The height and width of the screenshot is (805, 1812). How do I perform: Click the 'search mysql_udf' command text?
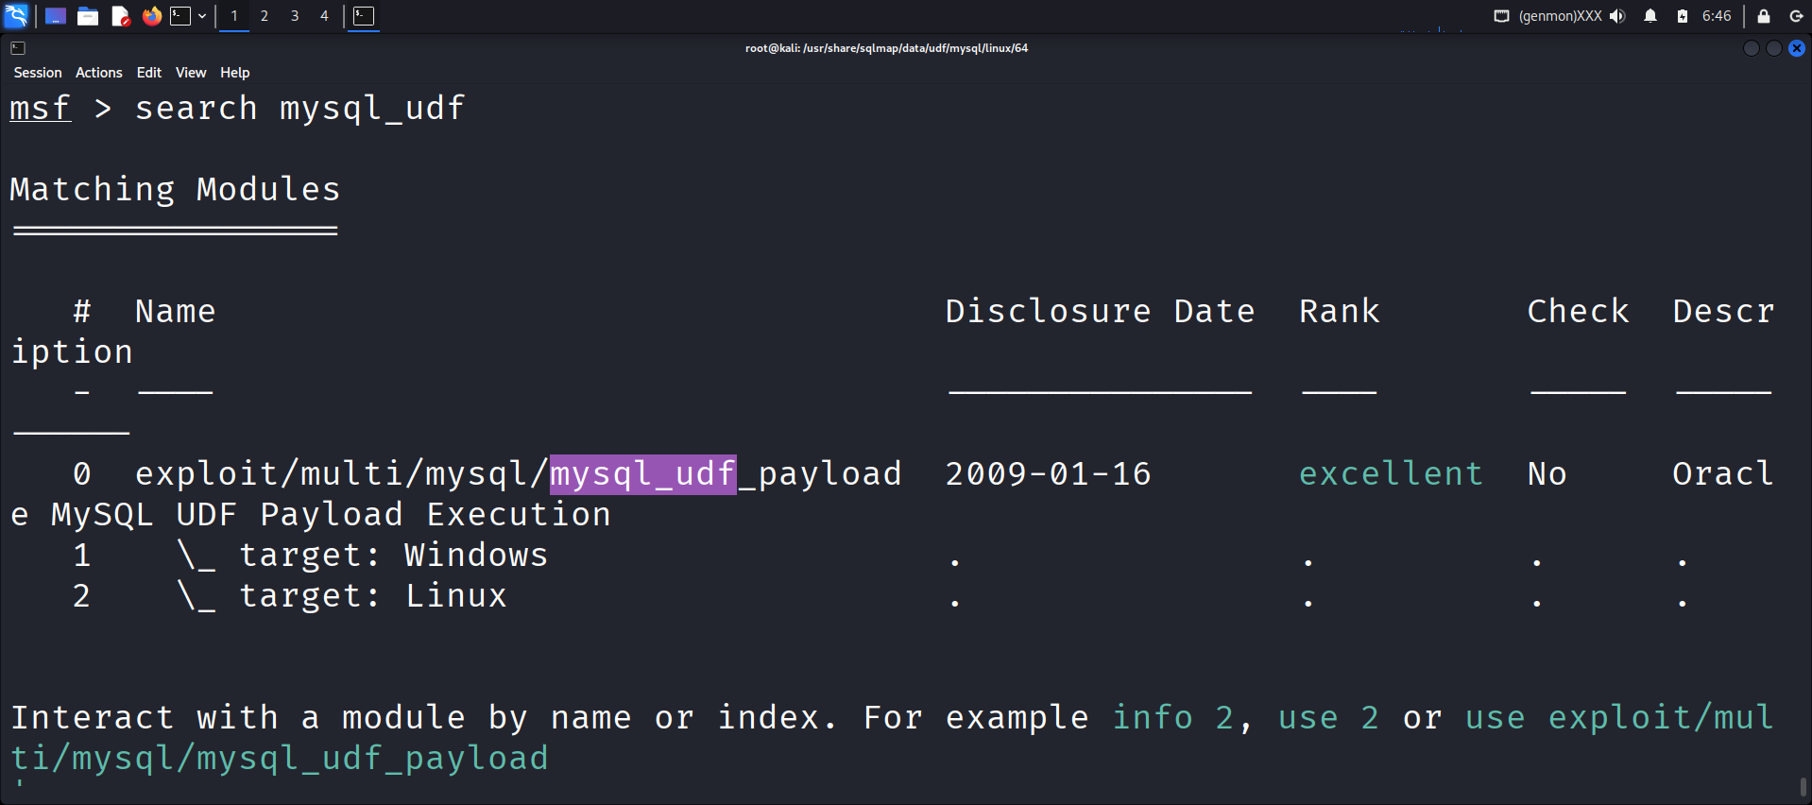(300, 109)
